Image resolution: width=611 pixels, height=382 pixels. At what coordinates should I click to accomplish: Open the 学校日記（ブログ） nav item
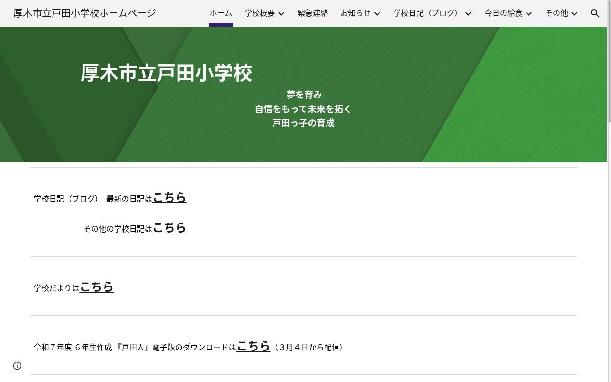click(428, 13)
